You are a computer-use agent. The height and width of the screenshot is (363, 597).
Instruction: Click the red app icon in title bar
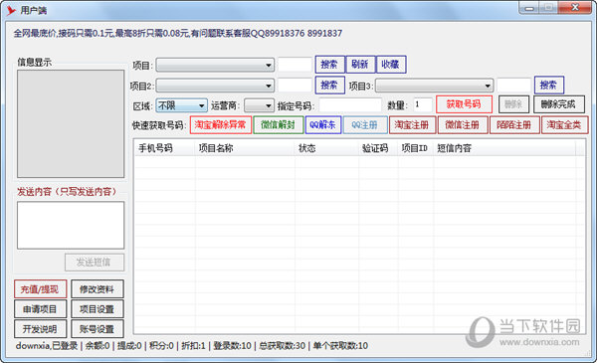coord(11,11)
